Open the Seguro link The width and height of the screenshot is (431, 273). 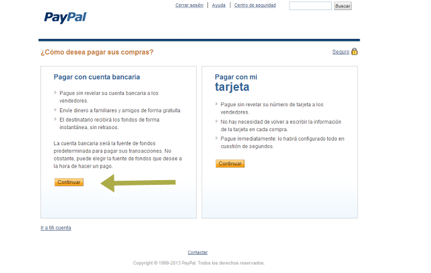341,52
